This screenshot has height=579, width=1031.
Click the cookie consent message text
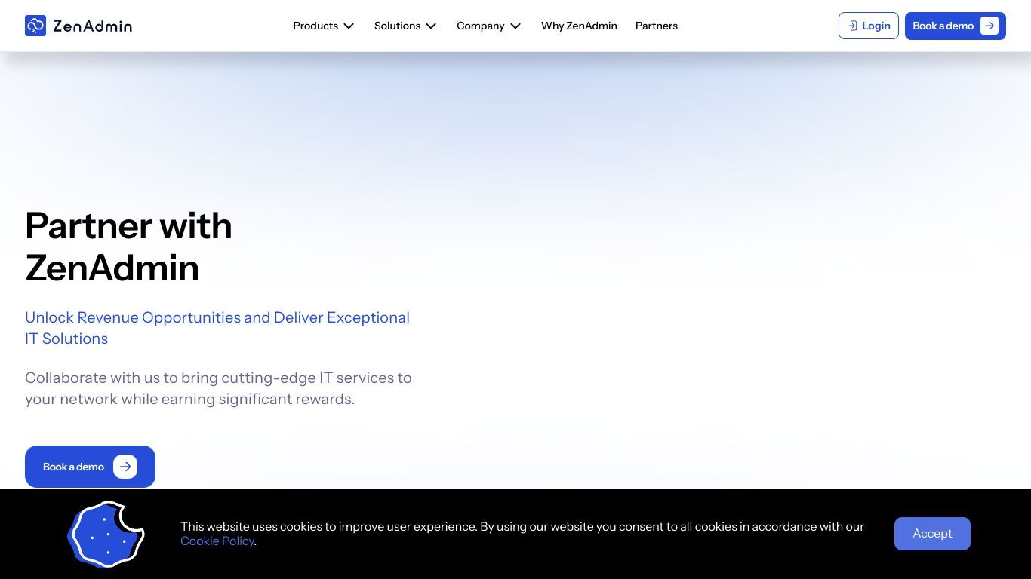[x=522, y=534]
